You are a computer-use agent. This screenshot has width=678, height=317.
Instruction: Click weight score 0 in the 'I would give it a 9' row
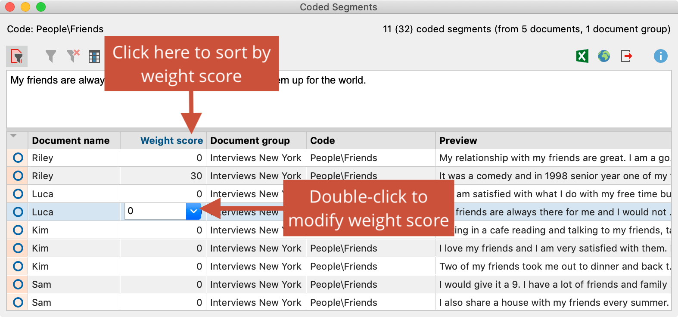tap(163, 284)
